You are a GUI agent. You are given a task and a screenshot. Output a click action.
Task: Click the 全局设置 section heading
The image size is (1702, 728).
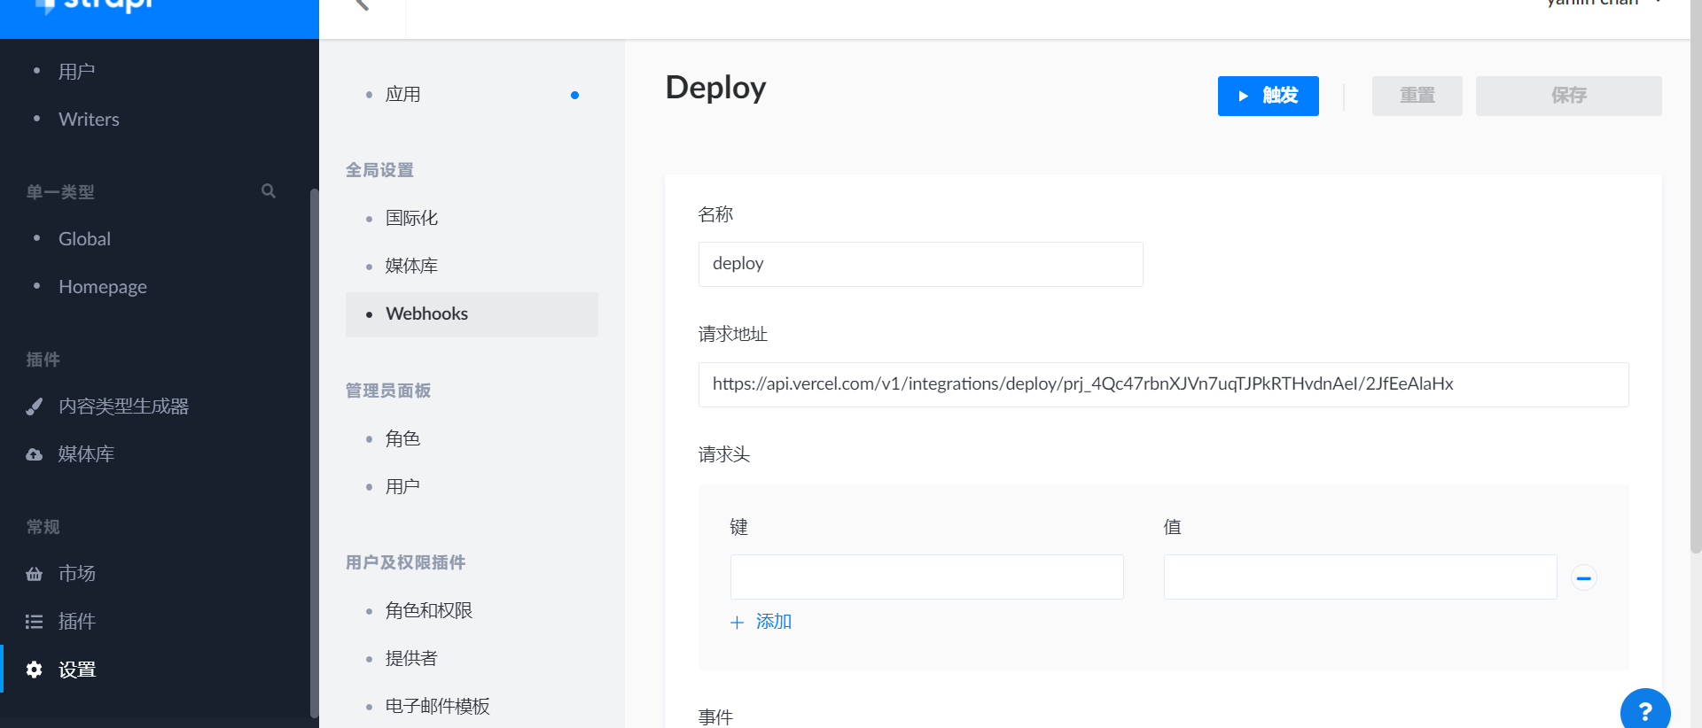pos(379,170)
